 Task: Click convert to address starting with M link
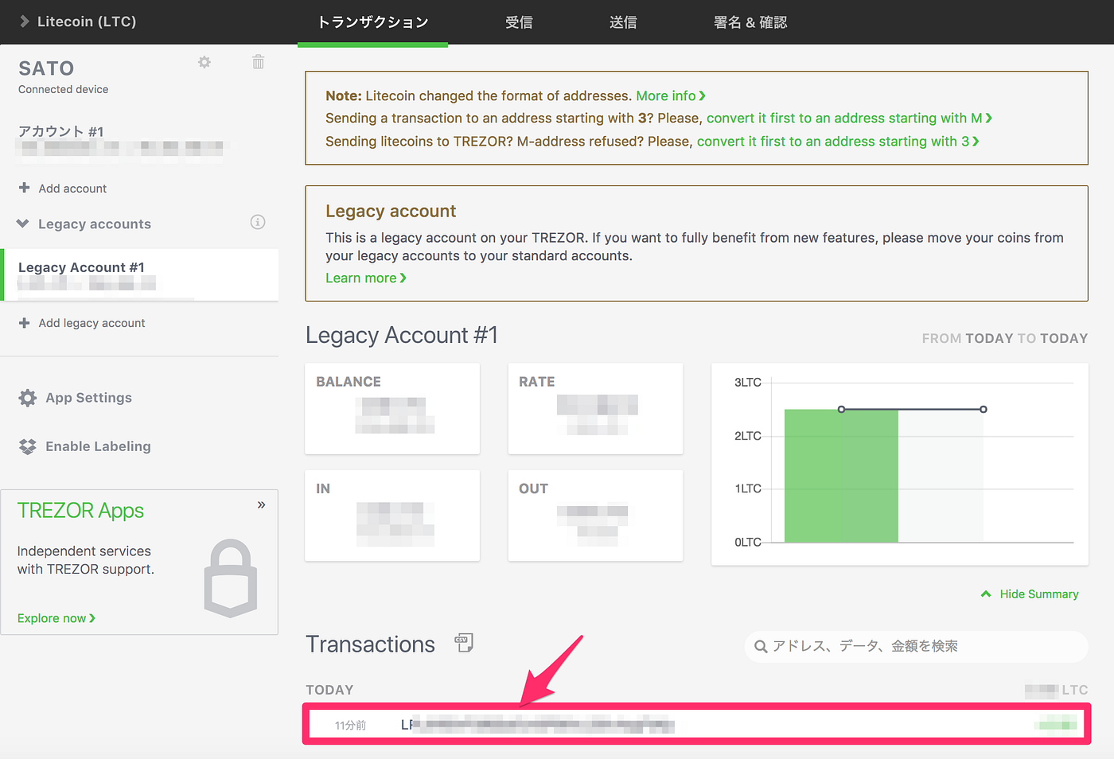pos(849,118)
